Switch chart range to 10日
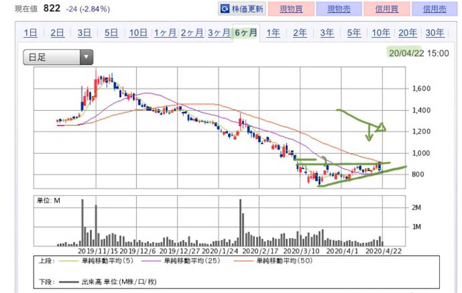462x293 pixels. tap(138, 33)
